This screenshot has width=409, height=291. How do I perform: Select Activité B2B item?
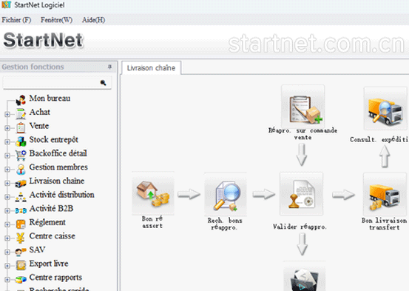(51, 209)
